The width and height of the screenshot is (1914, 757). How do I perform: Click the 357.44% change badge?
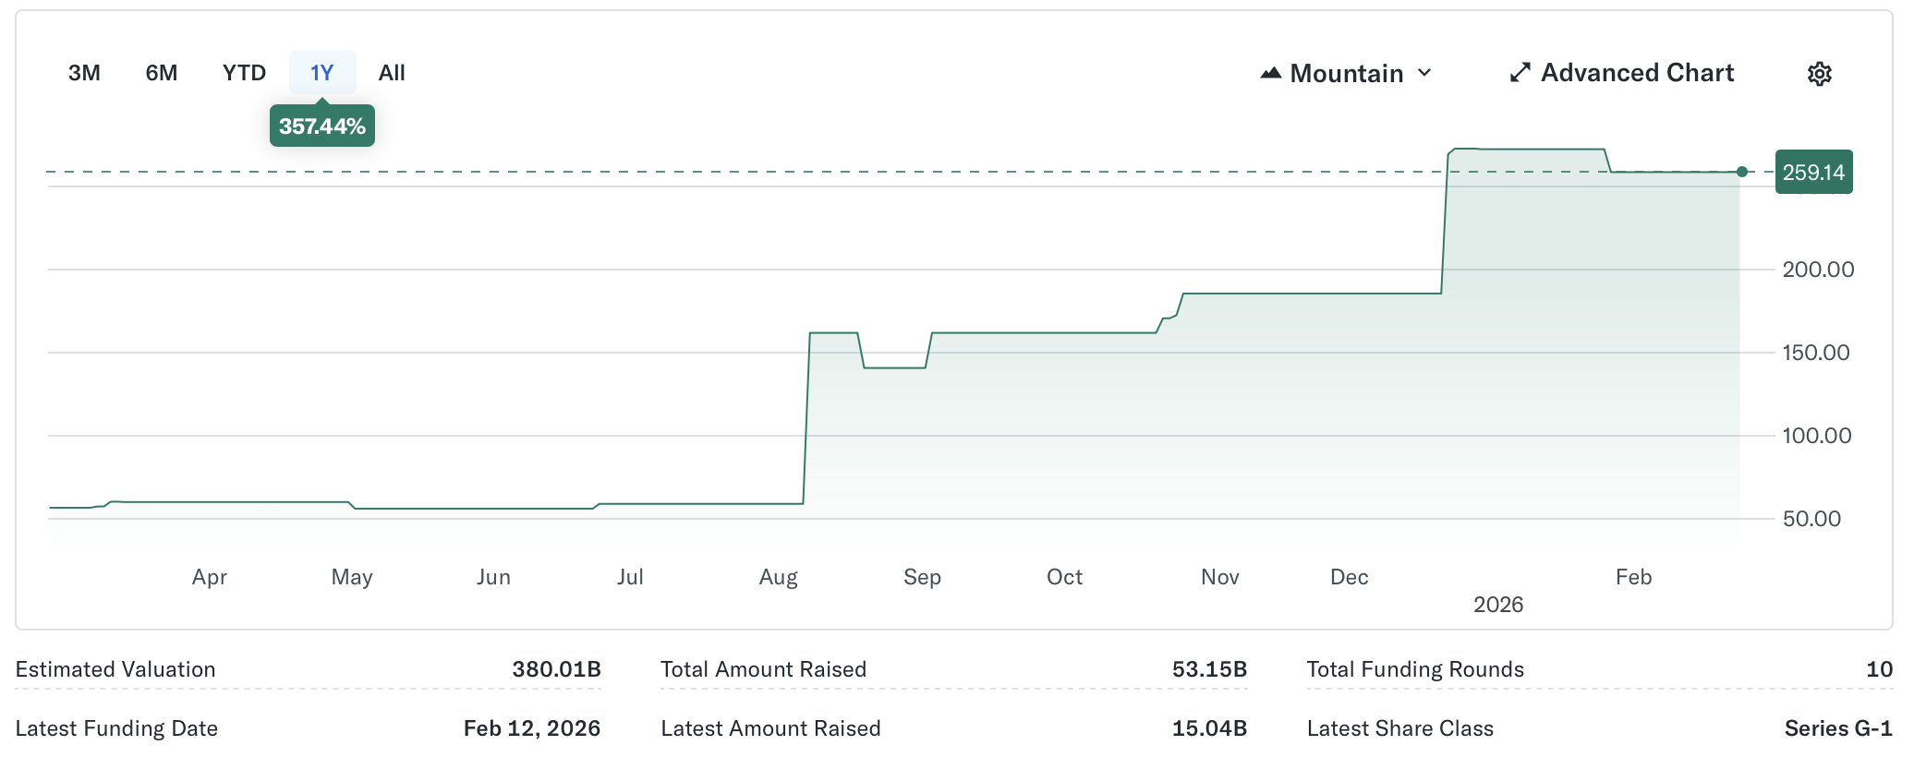321,126
